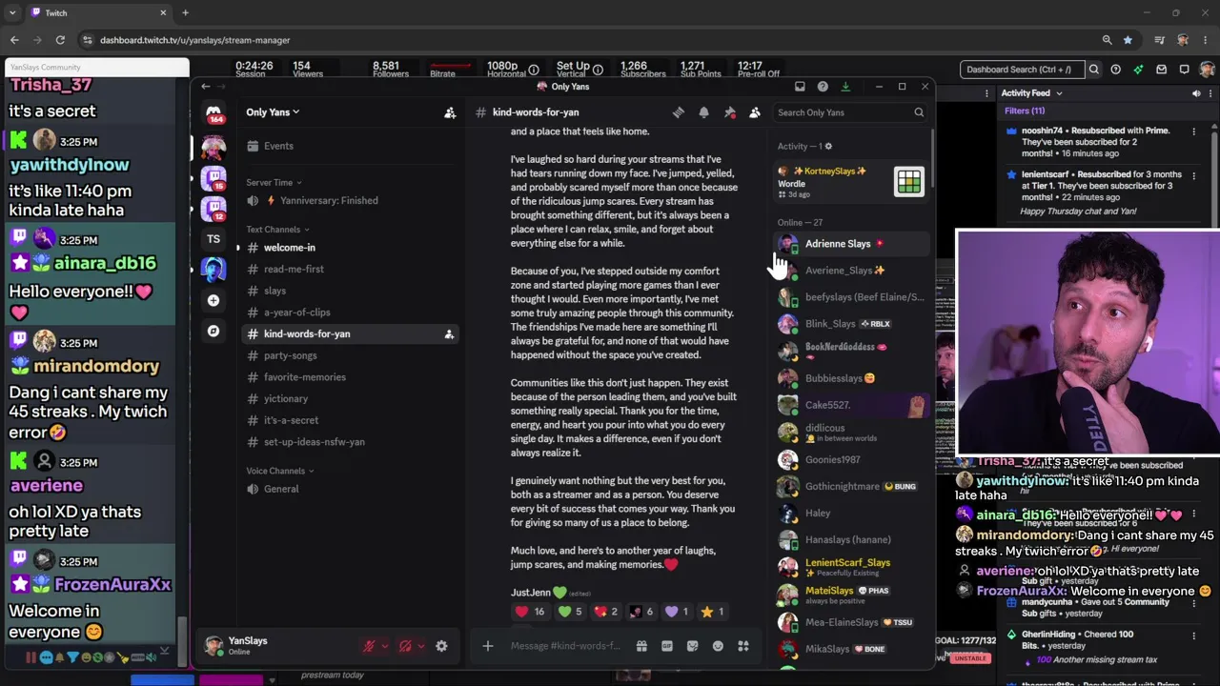Open Discover servers compass icon
The height and width of the screenshot is (686, 1220).
pyautogui.click(x=213, y=331)
